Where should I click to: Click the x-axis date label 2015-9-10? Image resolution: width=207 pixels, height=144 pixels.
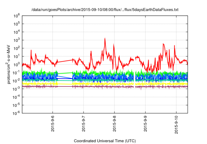(176, 125)
